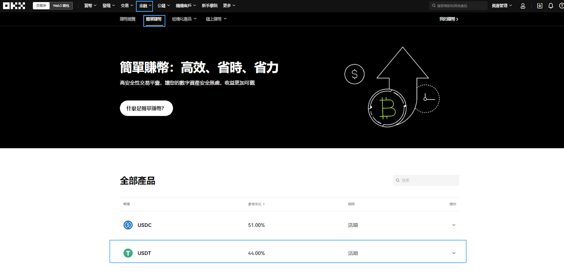Click the 全部產品 heading
The height and width of the screenshot is (275, 564).
pos(137,181)
